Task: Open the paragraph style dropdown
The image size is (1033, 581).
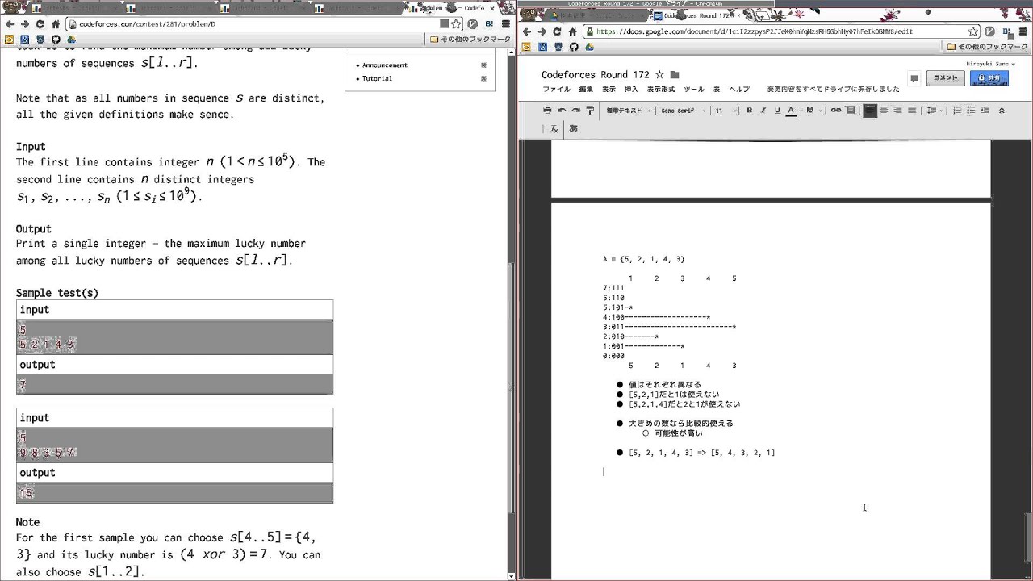Action: pyautogui.click(x=629, y=111)
